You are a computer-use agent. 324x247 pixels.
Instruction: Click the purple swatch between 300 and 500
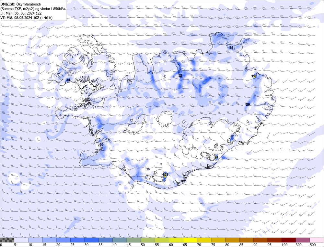(x=303, y=240)
